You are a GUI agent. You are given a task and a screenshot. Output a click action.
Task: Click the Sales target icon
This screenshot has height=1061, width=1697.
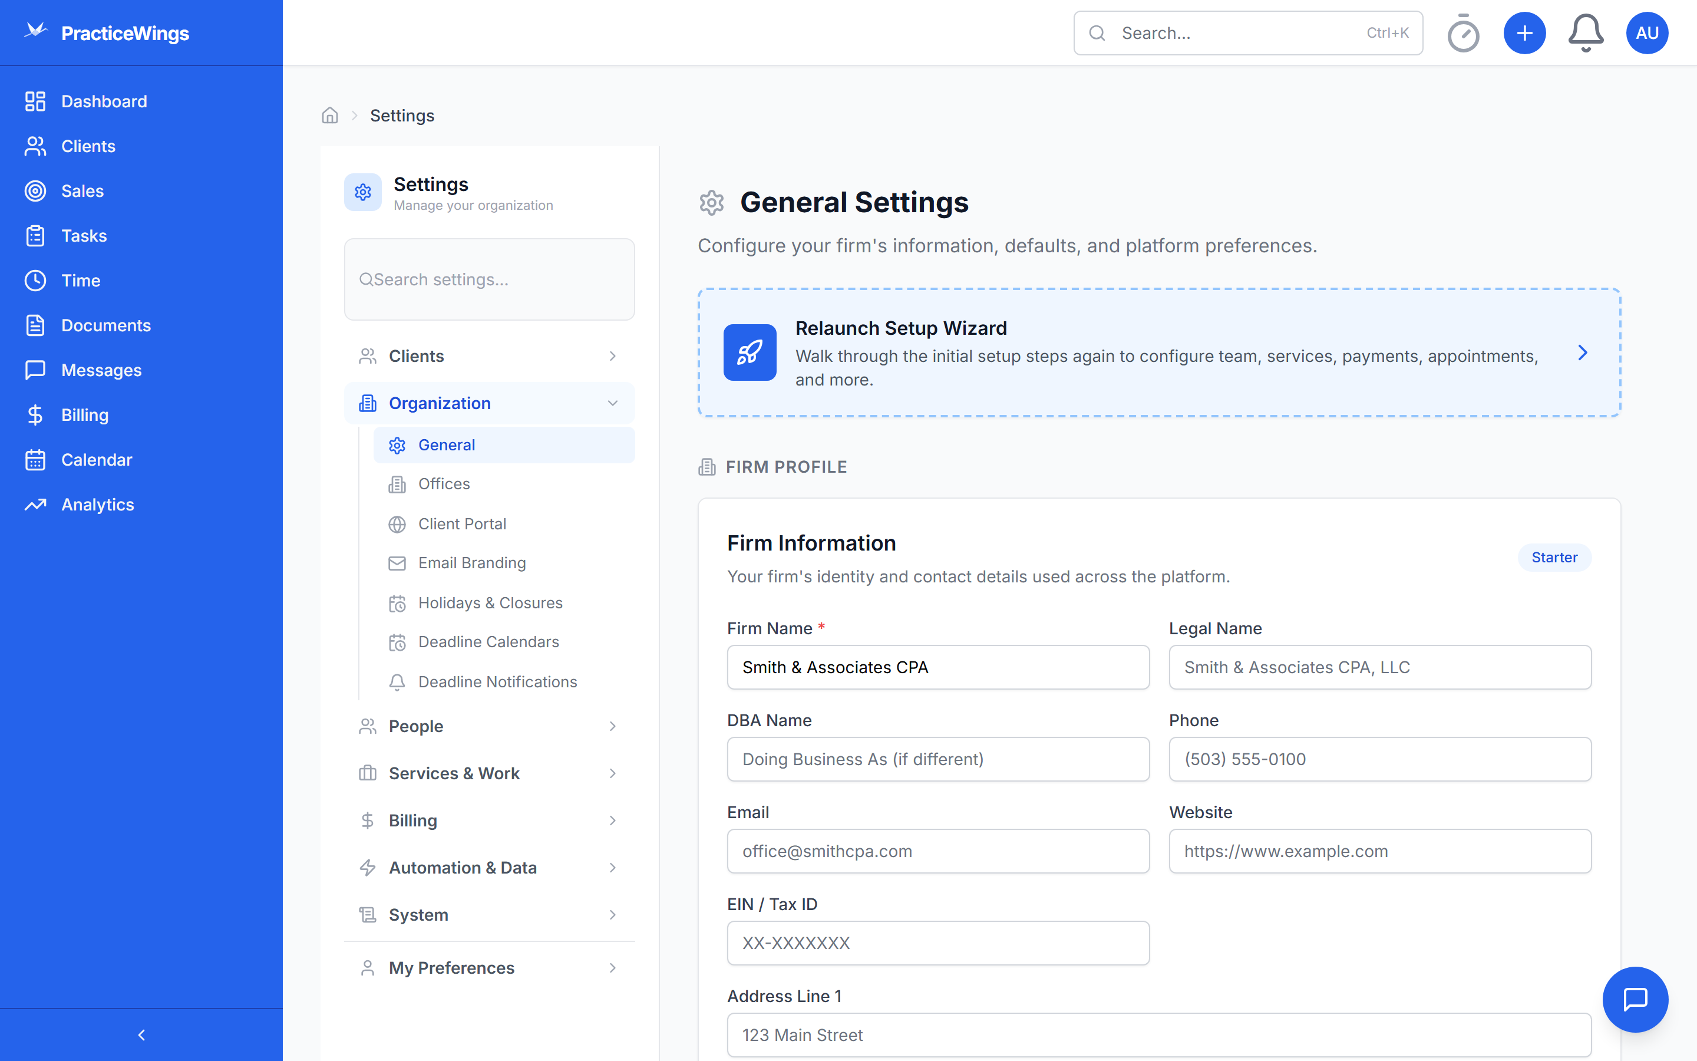35,191
